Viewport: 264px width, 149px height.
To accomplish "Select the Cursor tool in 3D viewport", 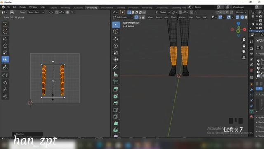I will pos(116,31).
